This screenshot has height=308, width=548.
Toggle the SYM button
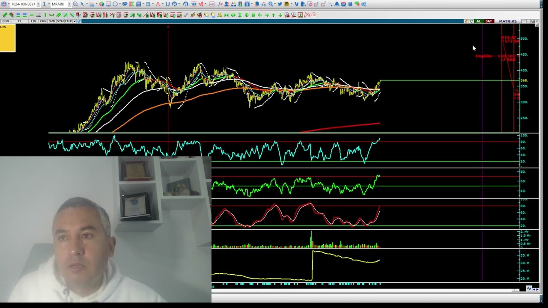coord(60,21)
